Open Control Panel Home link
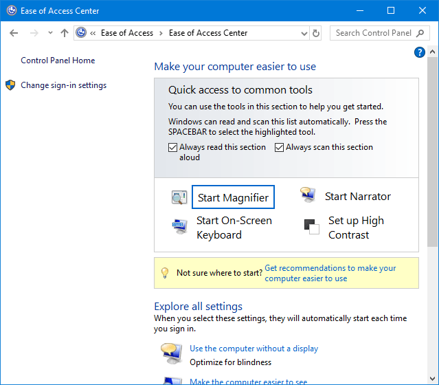 (x=58, y=60)
